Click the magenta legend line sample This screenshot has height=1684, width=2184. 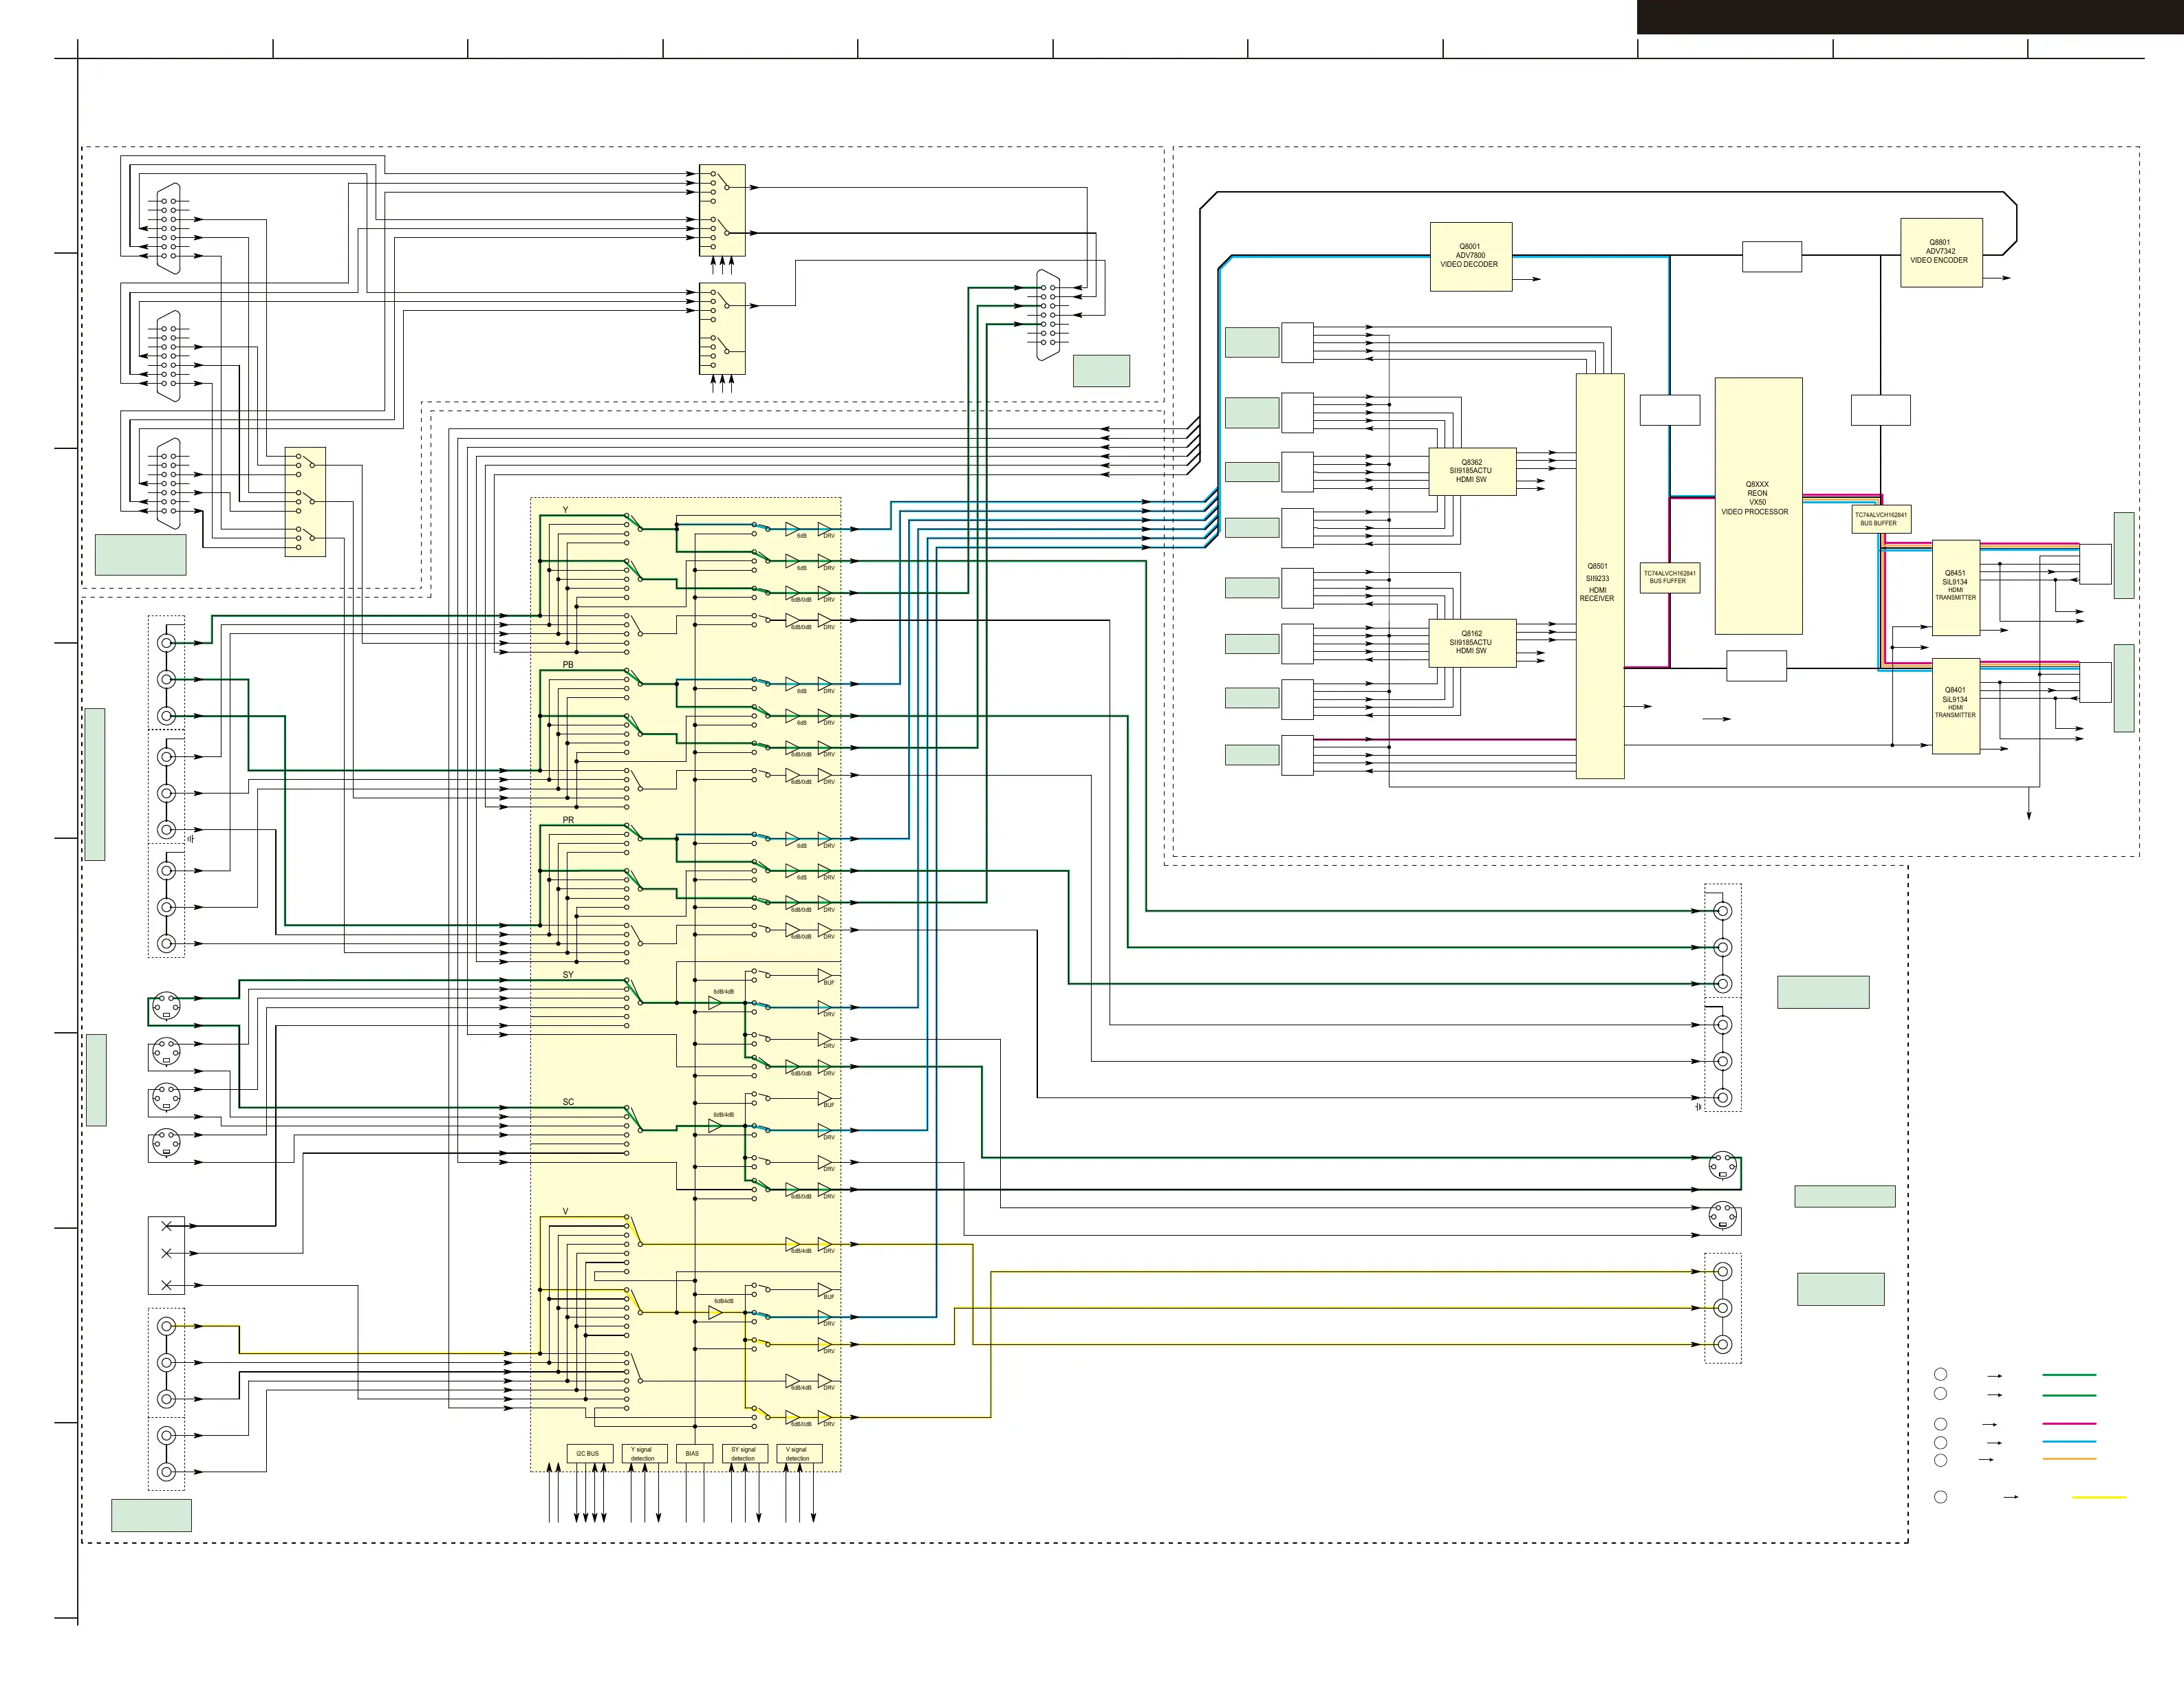2068,1423
